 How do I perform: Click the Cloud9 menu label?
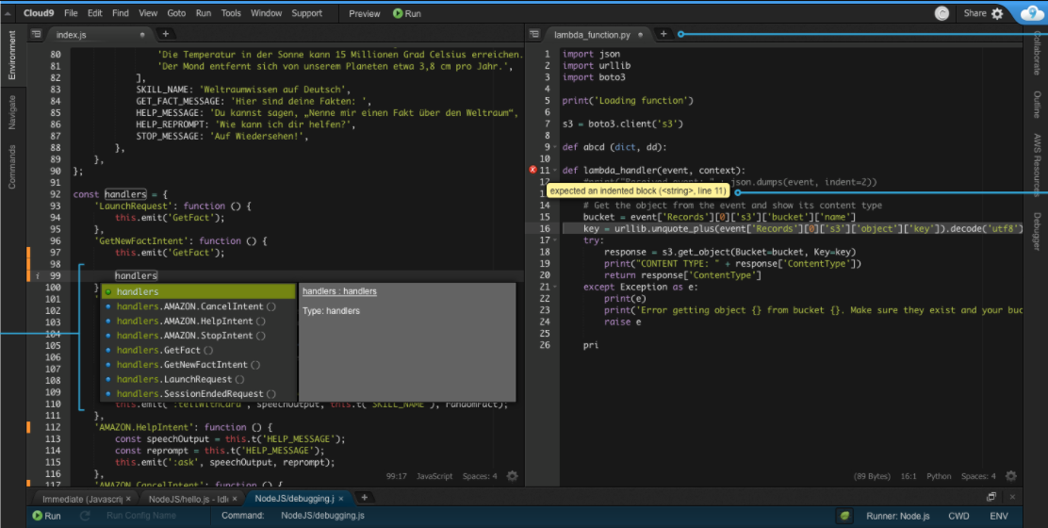pyautogui.click(x=39, y=13)
